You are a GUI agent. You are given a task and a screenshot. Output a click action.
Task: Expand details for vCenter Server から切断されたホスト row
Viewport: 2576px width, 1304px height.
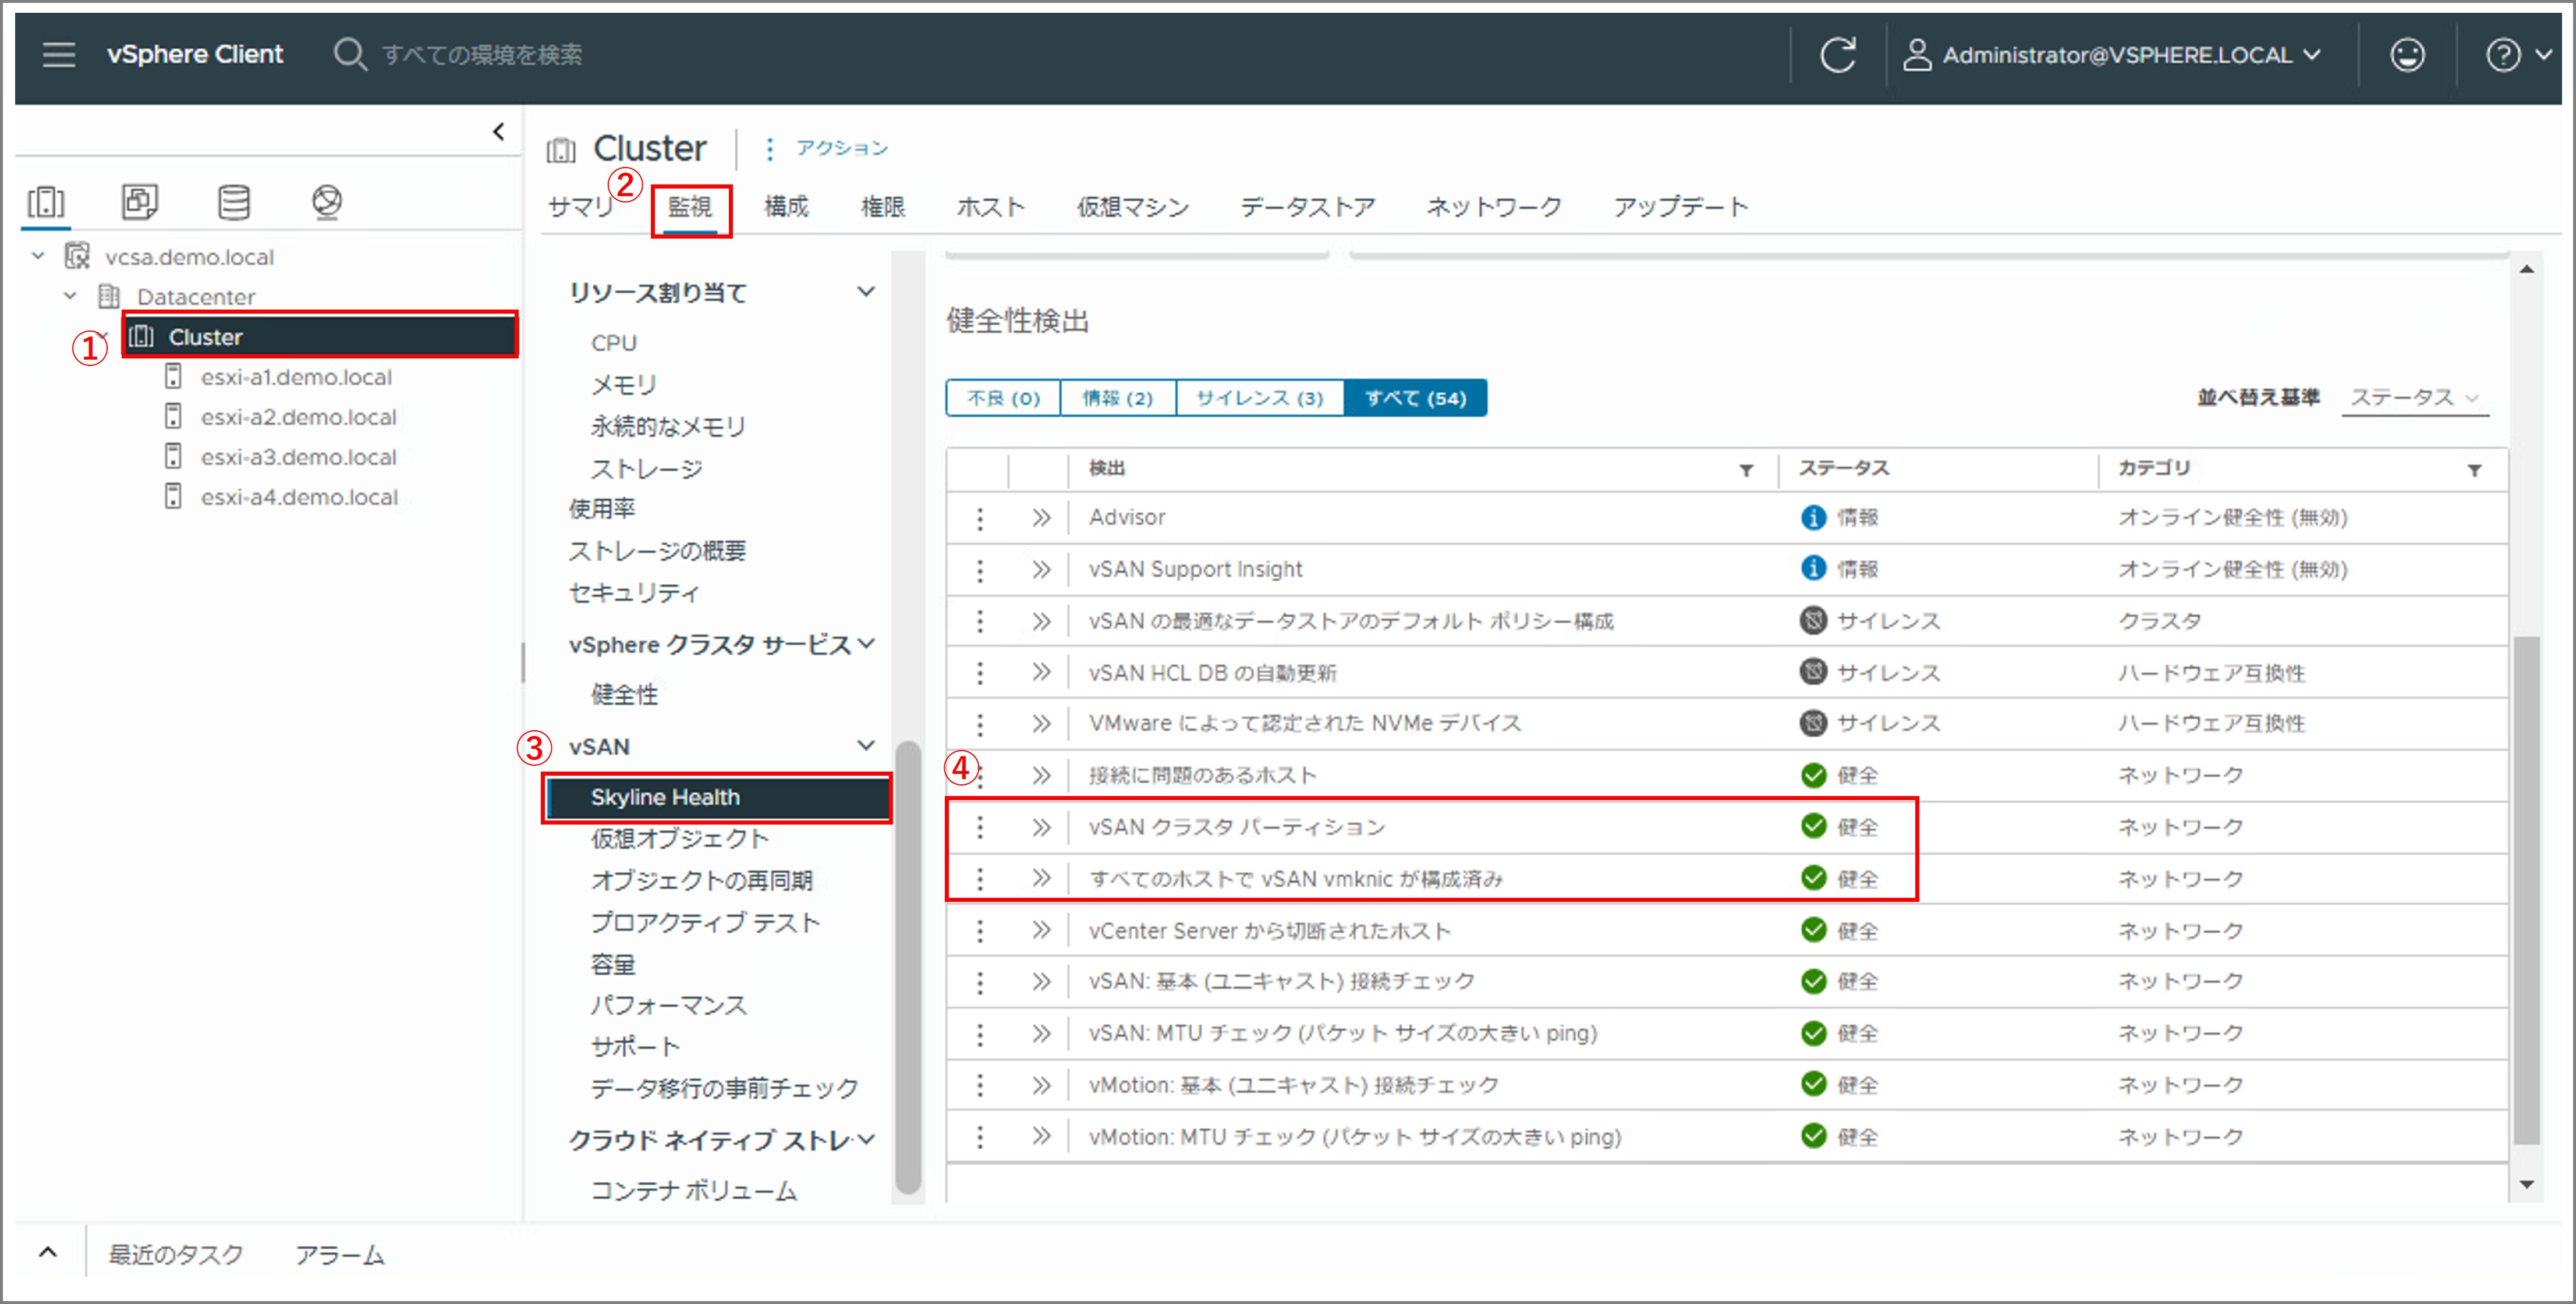pos(1041,930)
